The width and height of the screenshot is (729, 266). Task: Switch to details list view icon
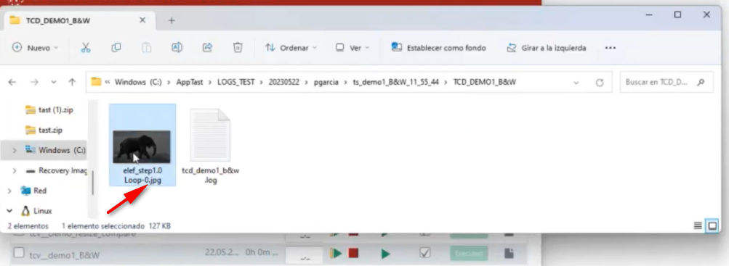pos(698,225)
